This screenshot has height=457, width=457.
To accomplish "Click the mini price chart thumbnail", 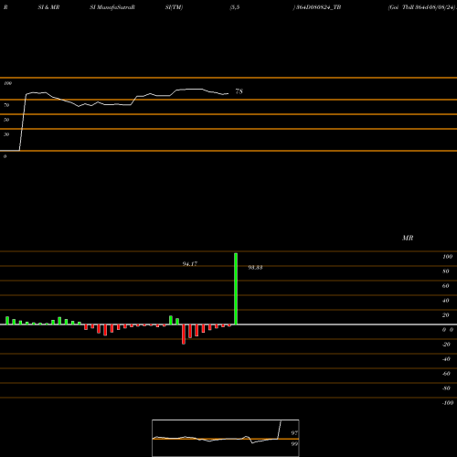I will click(226, 438).
